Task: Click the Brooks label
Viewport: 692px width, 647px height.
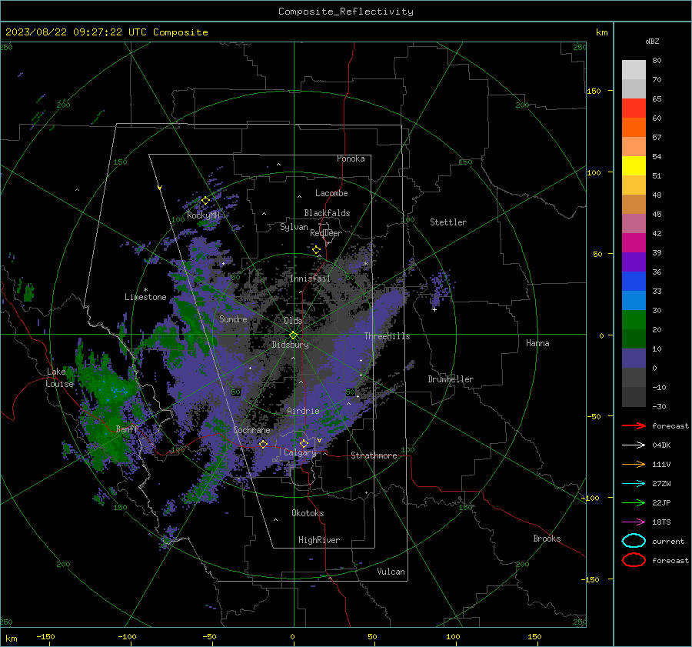Action: coord(547,539)
